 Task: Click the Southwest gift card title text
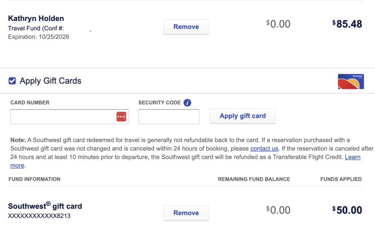pyautogui.click(x=45, y=206)
